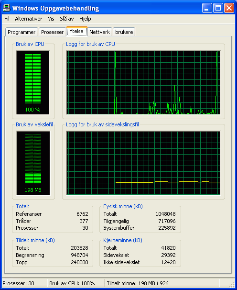Screen dimensions: 237x290
Task: Maximize the Task Manager window
Action: (218, 8)
